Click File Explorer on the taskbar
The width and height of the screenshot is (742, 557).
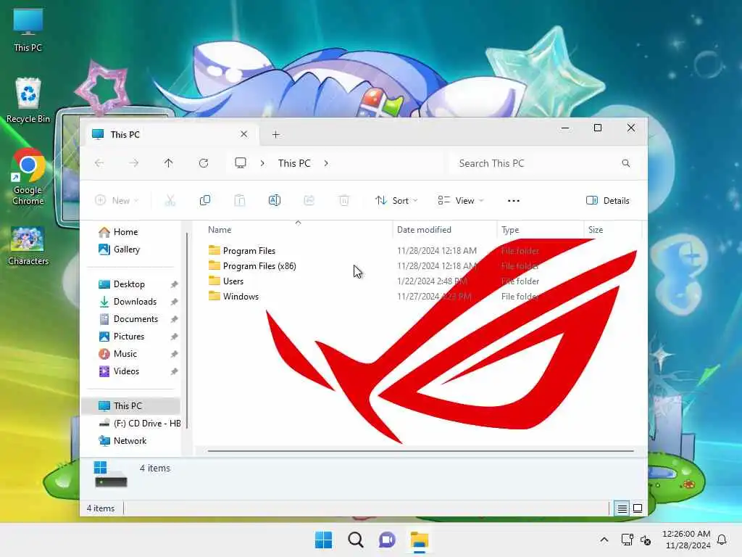(420, 540)
